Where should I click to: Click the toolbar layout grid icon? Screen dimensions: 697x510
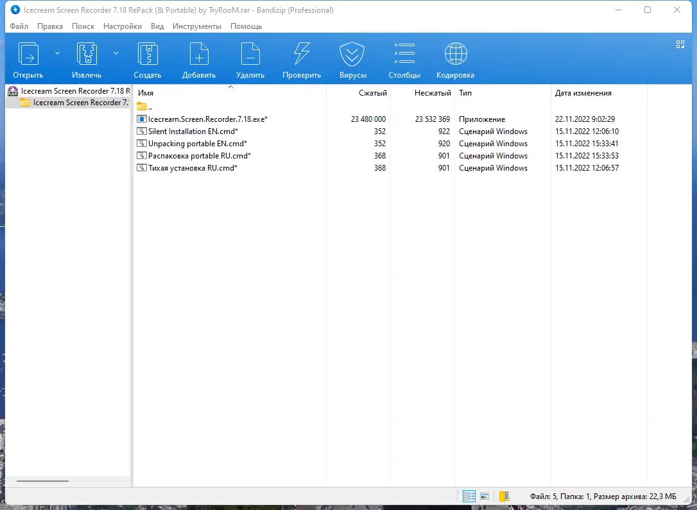click(680, 44)
